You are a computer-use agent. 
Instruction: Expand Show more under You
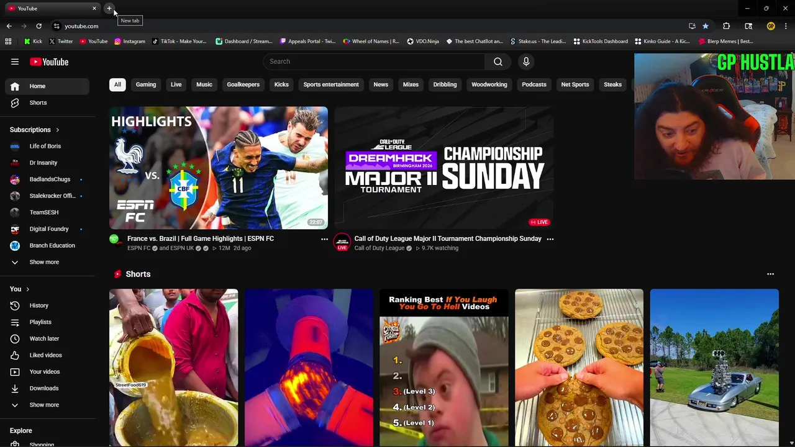[x=47, y=405]
